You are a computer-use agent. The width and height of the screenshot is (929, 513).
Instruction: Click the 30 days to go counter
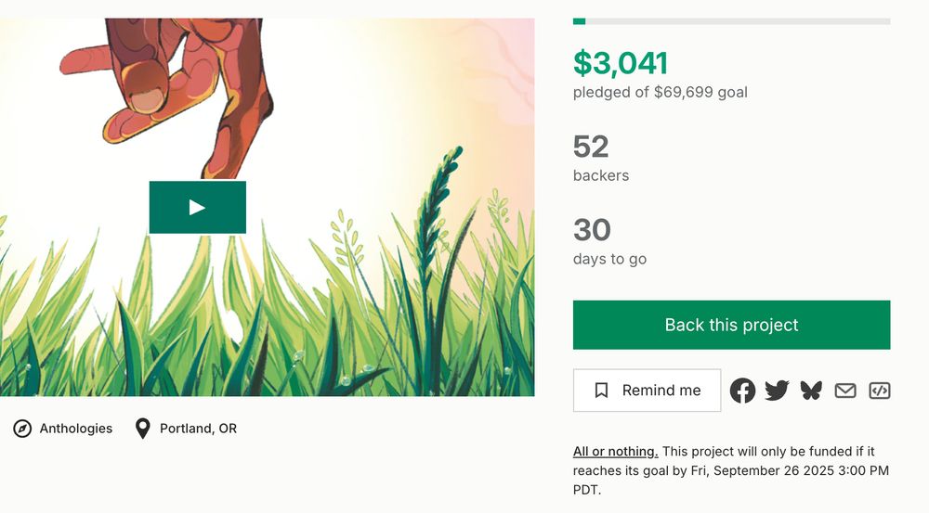click(x=592, y=230)
